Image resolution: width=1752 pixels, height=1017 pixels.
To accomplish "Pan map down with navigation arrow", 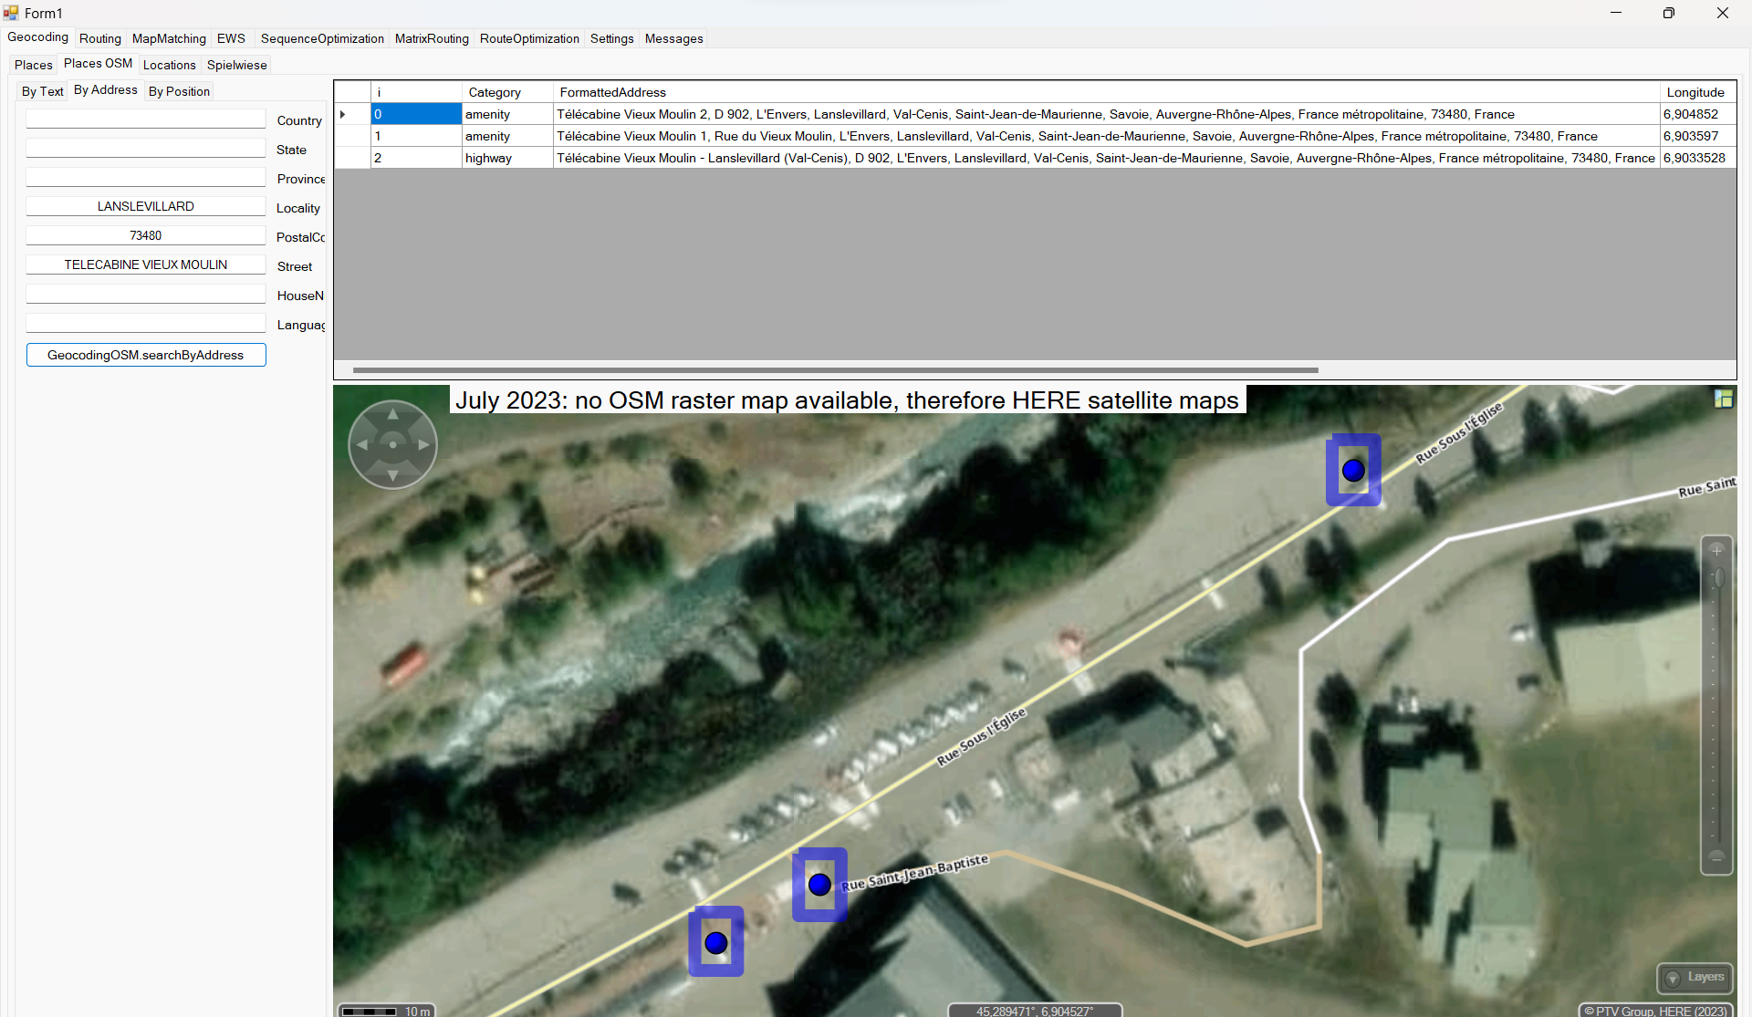I will coord(393,475).
